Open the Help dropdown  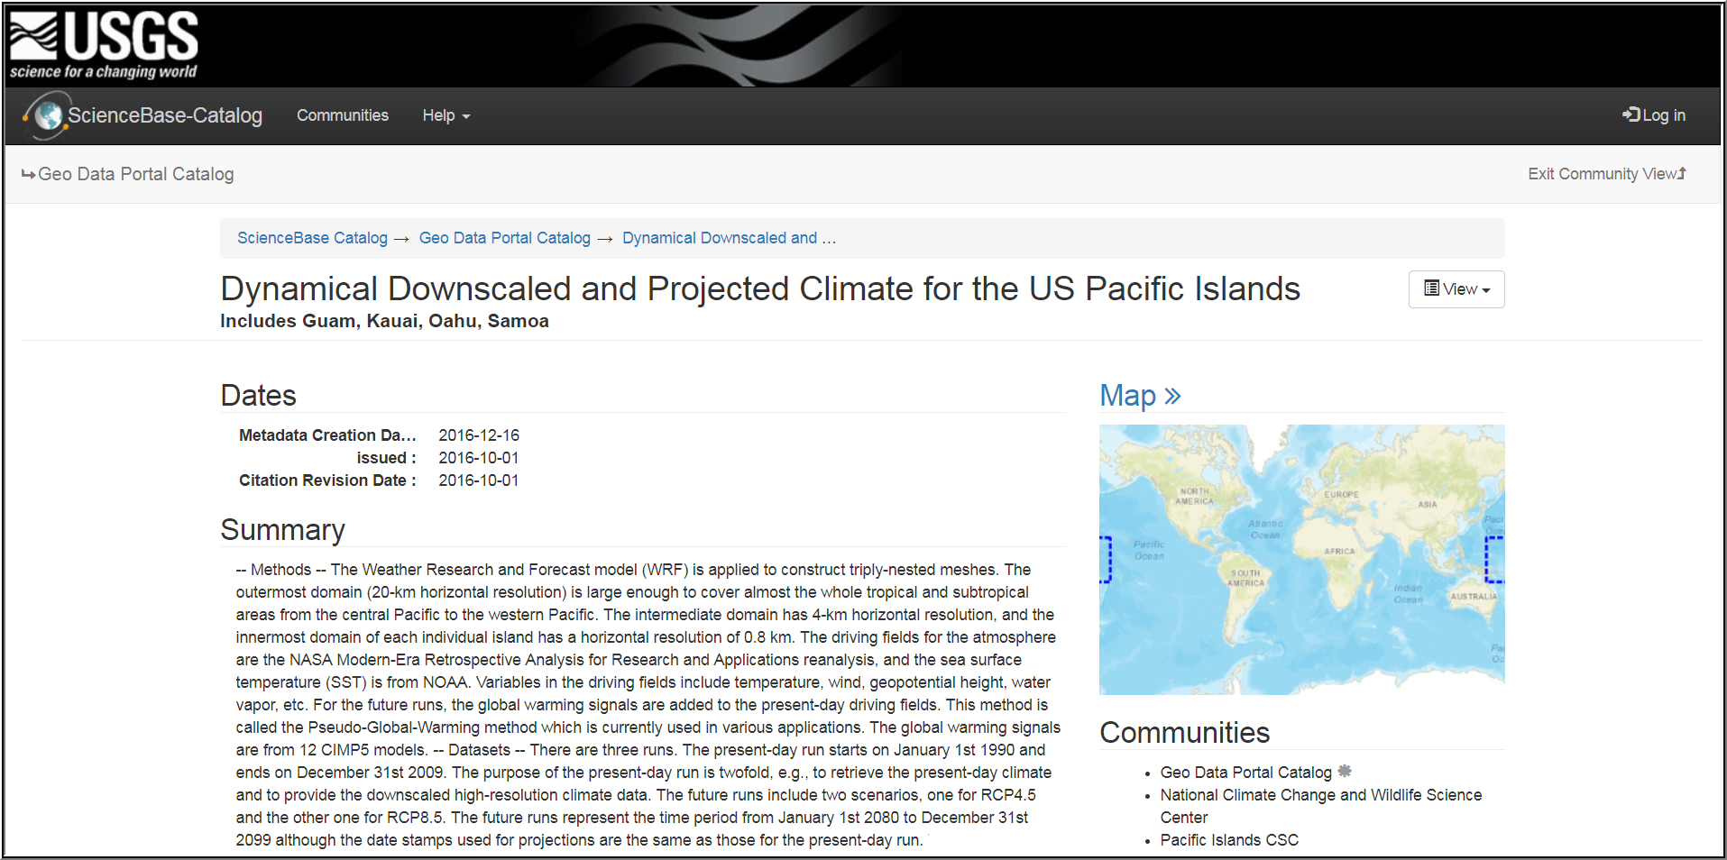[x=444, y=115]
